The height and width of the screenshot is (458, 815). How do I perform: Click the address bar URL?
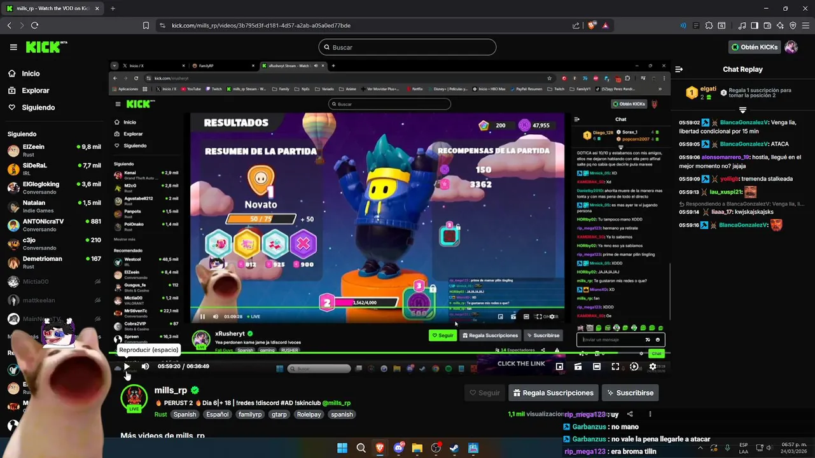[x=261, y=25]
